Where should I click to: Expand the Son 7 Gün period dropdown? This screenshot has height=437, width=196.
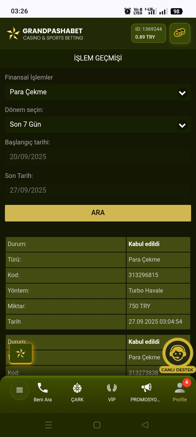[x=93, y=125]
